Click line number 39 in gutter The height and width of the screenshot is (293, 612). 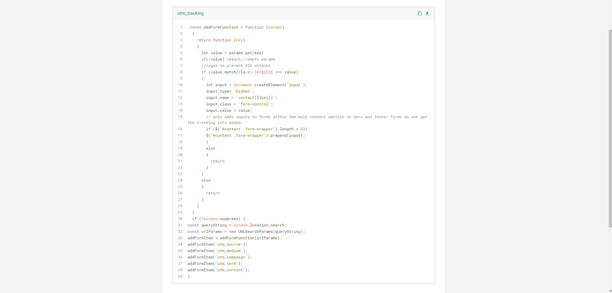point(180,276)
